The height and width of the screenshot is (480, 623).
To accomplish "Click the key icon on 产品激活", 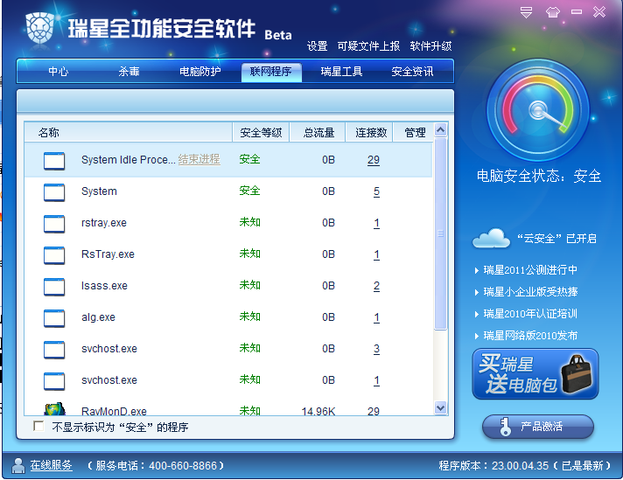I will (505, 427).
